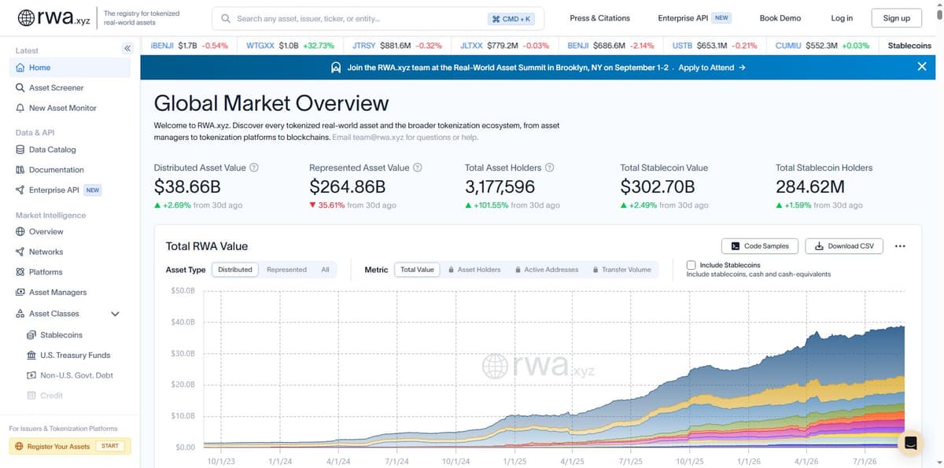Open Networks in the sidebar
The image size is (944, 468).
click(70, 252)
